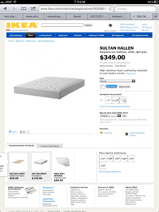
Task: Click the Delivery truck icon
Action: (x=101, y=133)
